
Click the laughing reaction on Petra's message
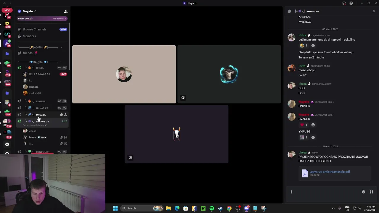coord(303,46)
